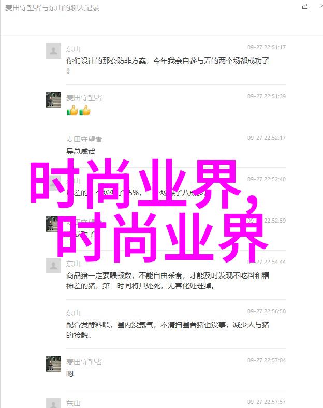Click the share icon at top right

click(305, 7)
